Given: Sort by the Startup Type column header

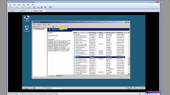Looking at the screenshot, I should pos(110,32).
